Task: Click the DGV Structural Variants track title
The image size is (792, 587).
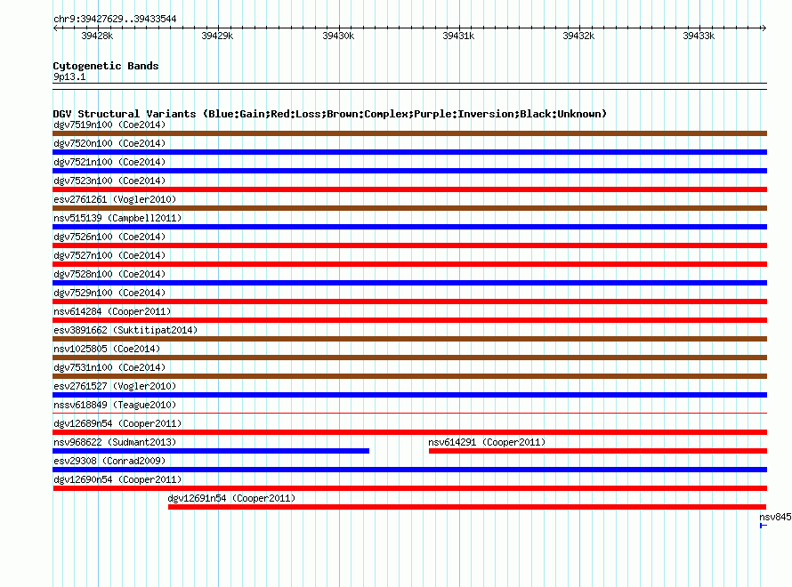Action: 329,114
